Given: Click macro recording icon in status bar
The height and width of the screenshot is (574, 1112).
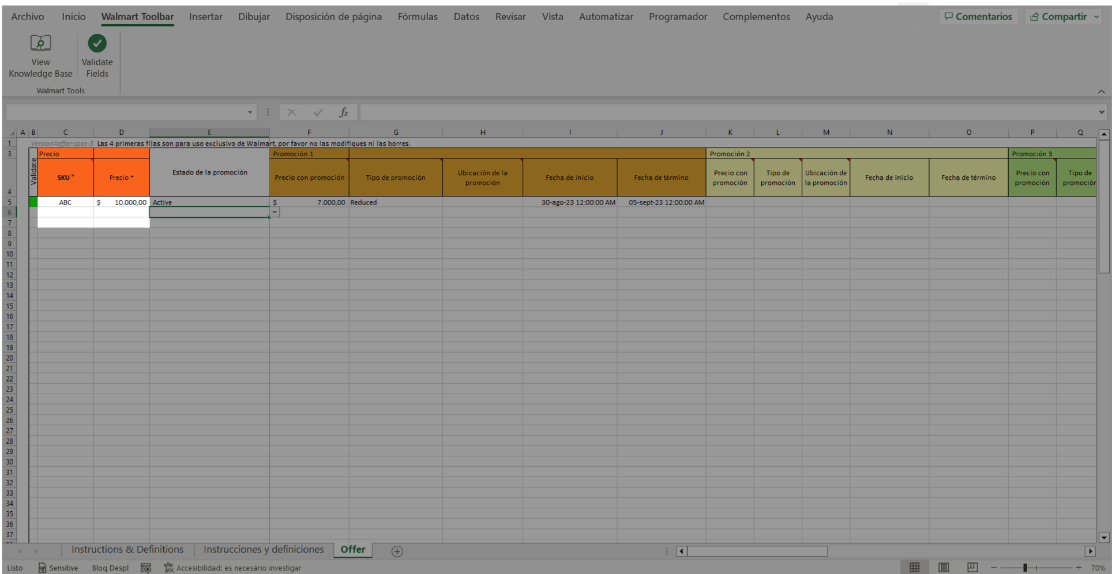Looking at the screenshot, I should click(146, 568).
